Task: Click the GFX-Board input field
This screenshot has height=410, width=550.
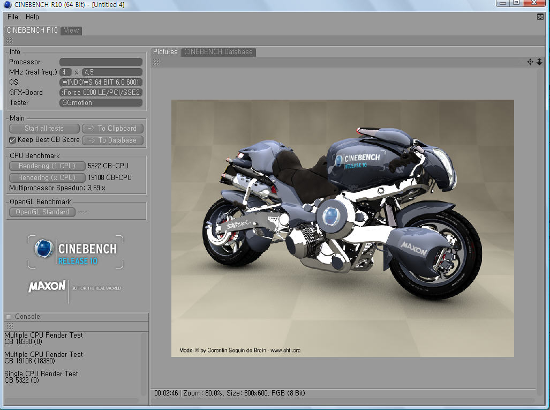Action: 101,92
